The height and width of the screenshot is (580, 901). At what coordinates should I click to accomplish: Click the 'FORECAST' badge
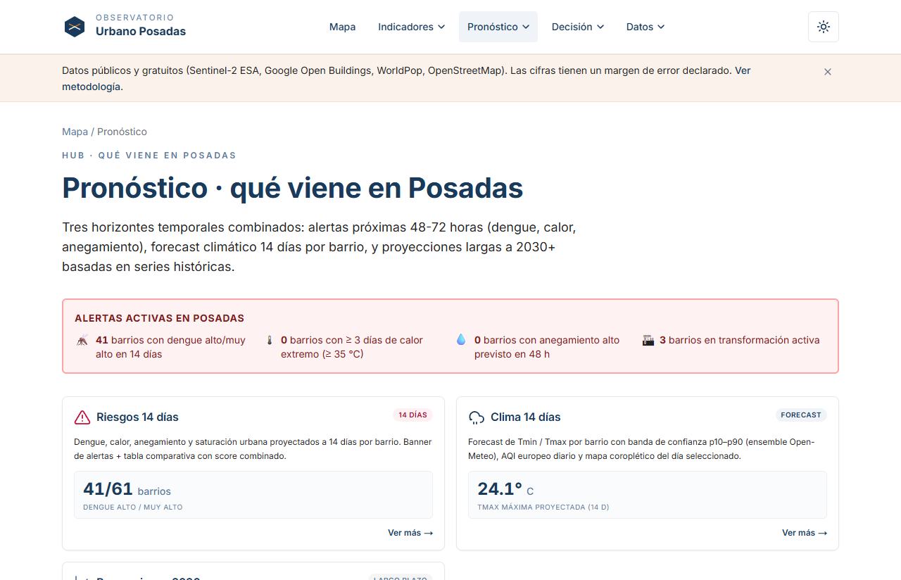801,415
